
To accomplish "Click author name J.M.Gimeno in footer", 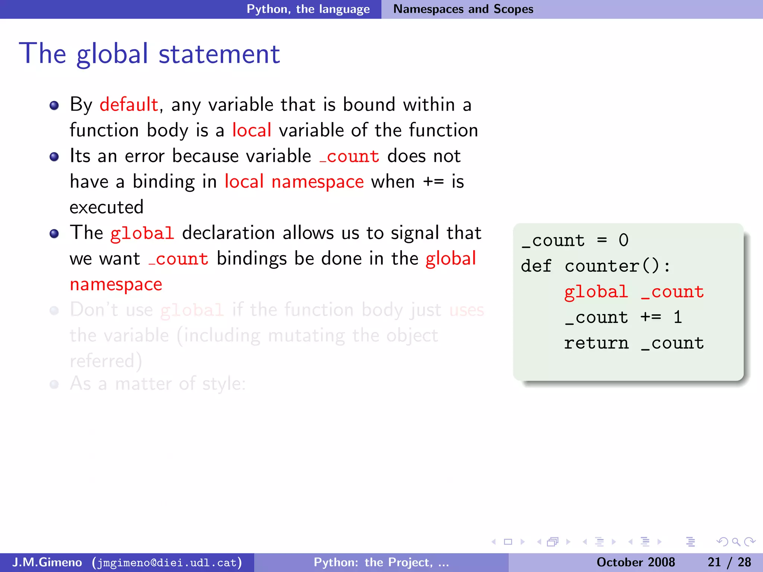I will pos(47,562).
